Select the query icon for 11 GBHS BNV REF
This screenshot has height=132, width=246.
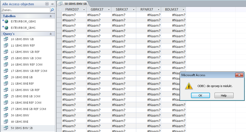tap(6, 45)
